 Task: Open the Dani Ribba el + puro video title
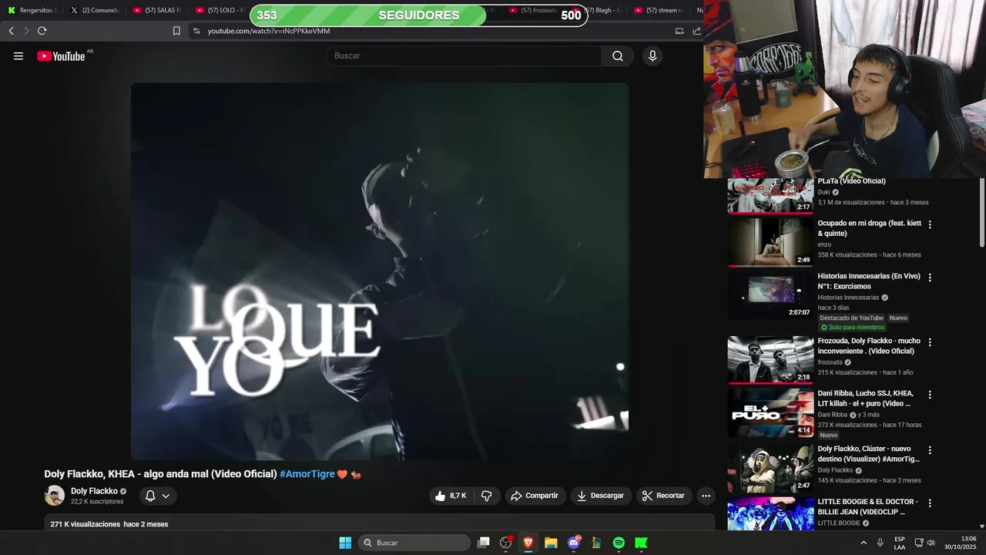tap(866, 399)
